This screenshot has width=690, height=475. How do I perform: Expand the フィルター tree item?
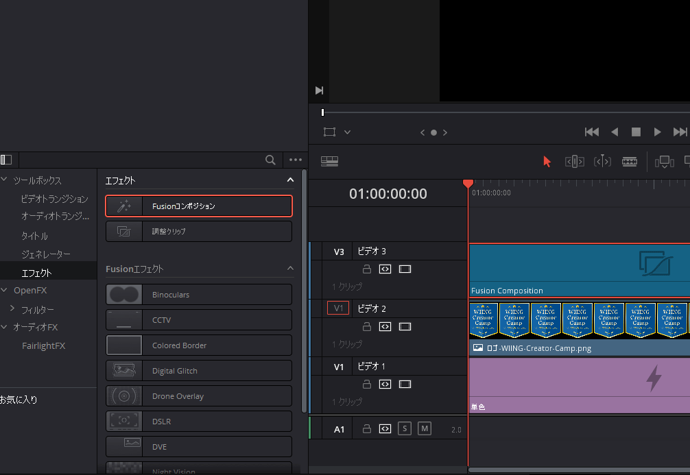12,309
